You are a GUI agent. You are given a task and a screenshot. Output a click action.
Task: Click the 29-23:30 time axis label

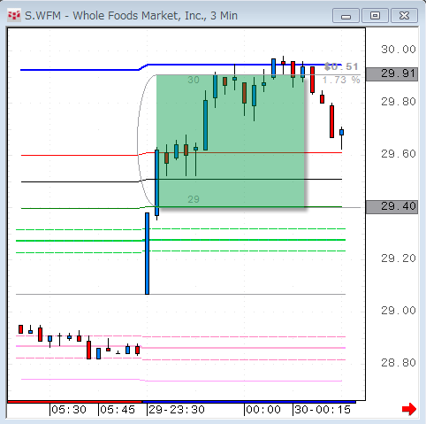[177, 410]
